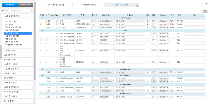
Task: Open Register dropdown for WTIM4 GW row
Action: pyautogui.click(x=164, y=97)
